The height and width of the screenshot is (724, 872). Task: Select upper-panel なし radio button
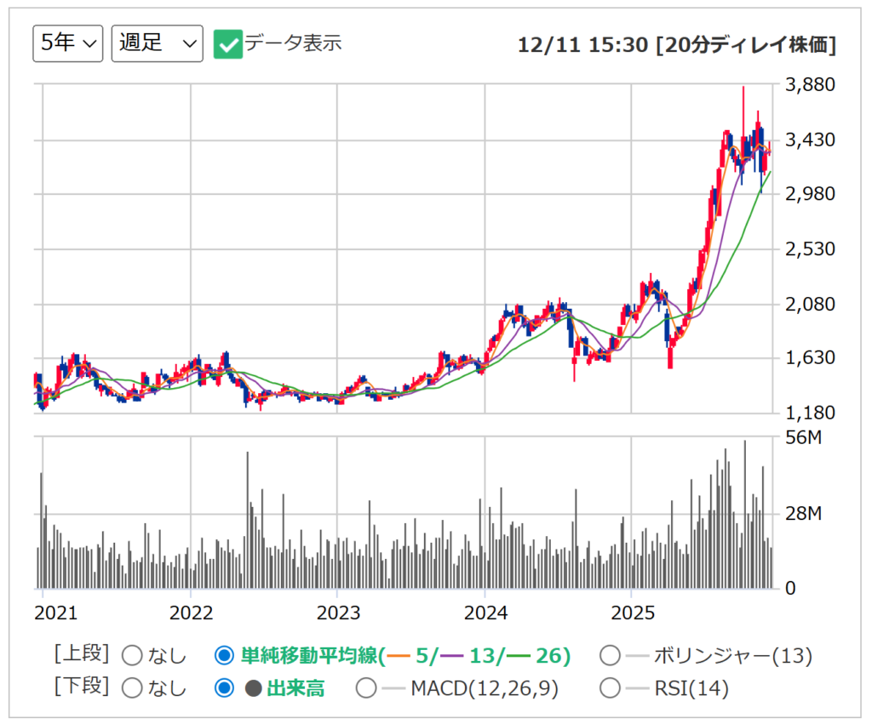[133, 656]
